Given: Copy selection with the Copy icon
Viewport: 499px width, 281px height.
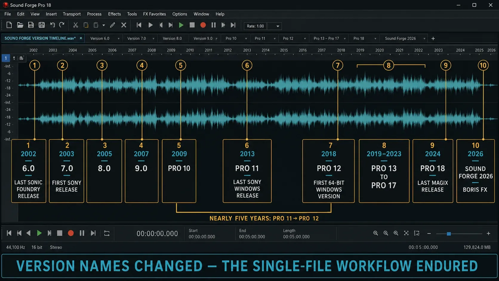Looking at the screenshot, I should 86,25.
